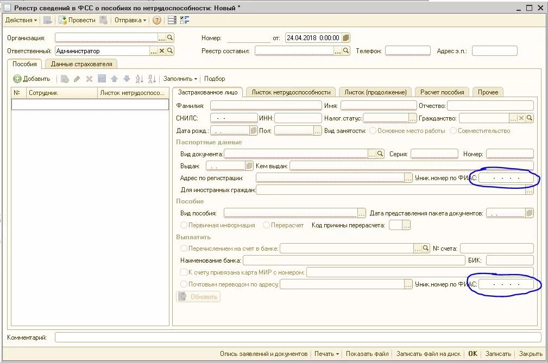
Task: Click Добавить to add a row
Action: click(32, 79)
